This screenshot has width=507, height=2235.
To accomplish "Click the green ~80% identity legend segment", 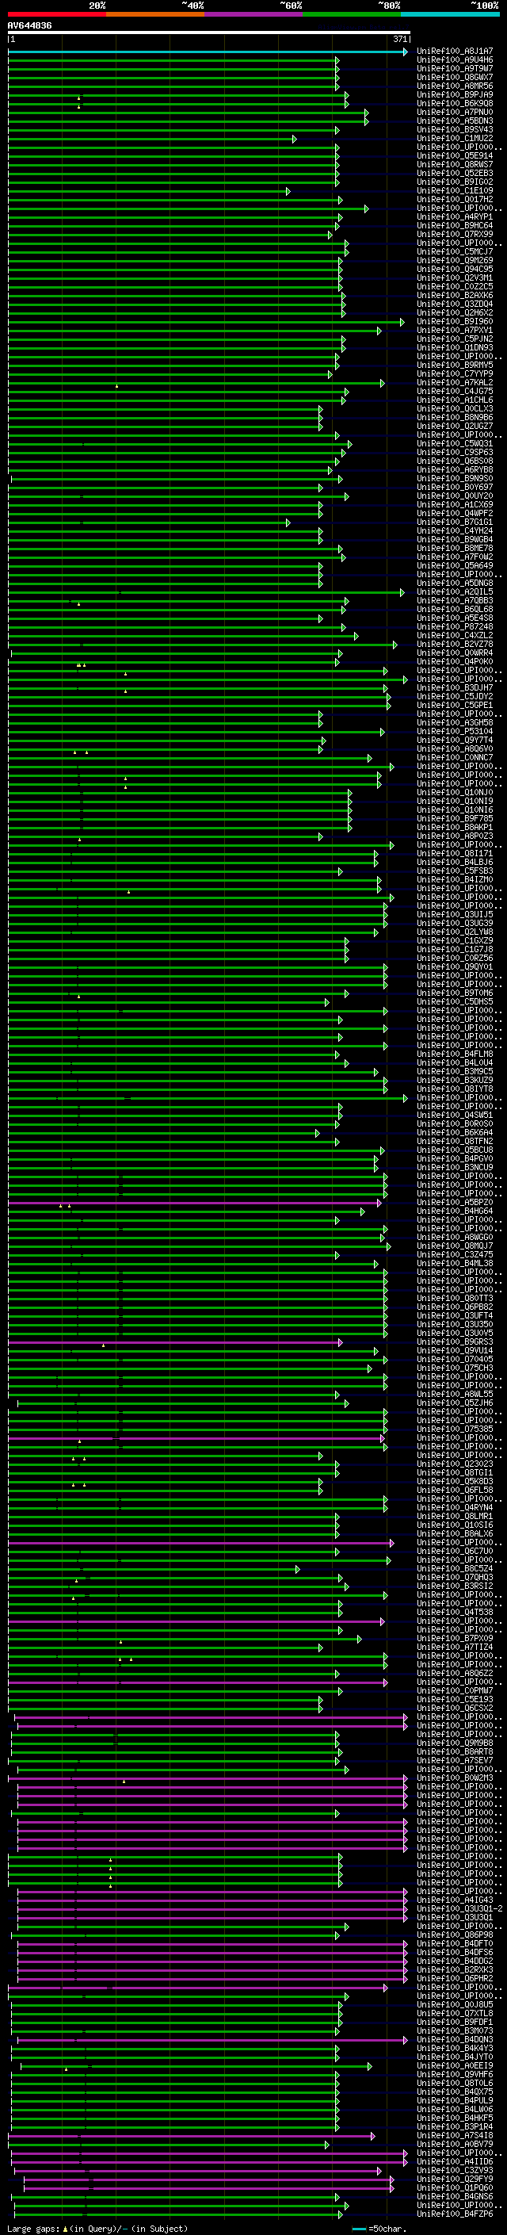I will coord(352,14).
